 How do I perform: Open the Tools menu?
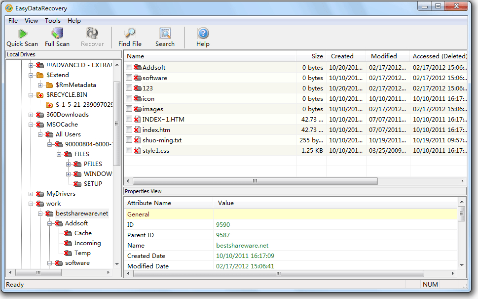click(53, 21)
